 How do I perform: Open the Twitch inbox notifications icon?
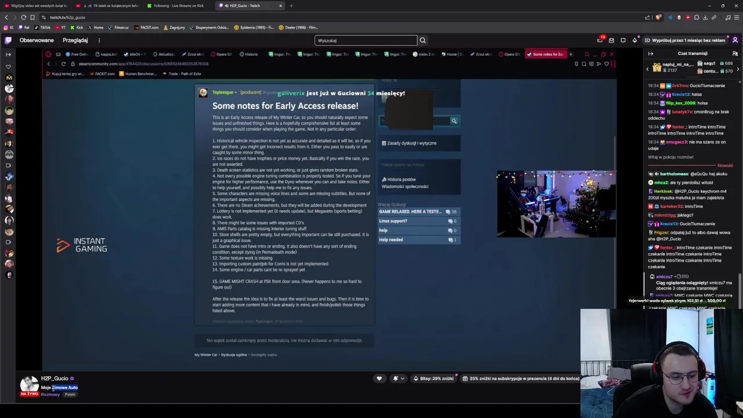[x=611, y=40]
